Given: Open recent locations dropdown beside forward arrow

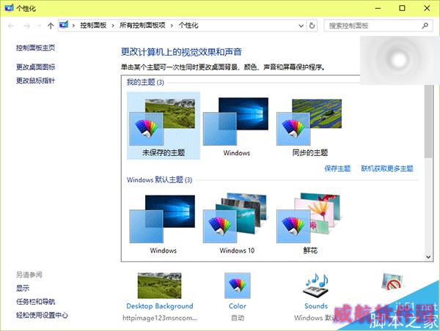Looking at the screenshot, I should click(40, 26).
